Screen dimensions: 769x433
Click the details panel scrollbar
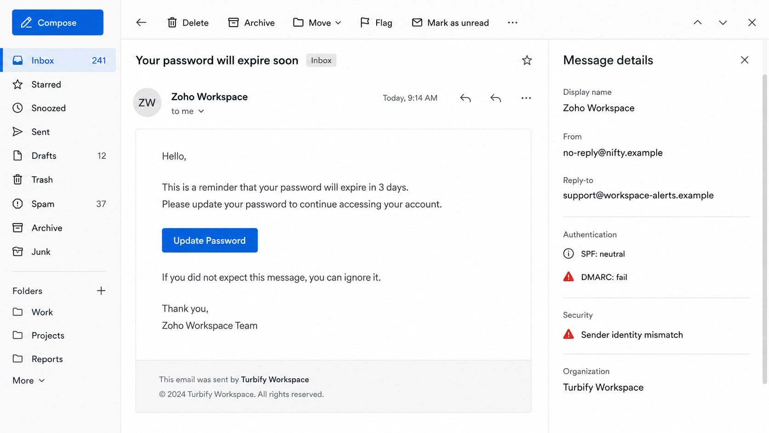(765, 229)
